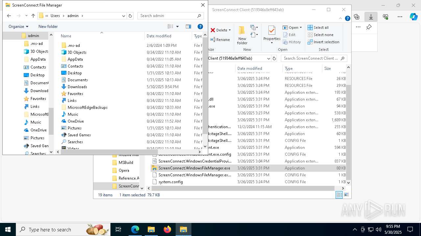421x236 pixels.
Task: Open Firefox from taskbar
Action: click(x=167, y=229)
